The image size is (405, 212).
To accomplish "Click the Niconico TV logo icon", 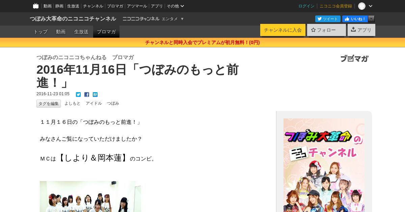I will [x=36, y=6].
